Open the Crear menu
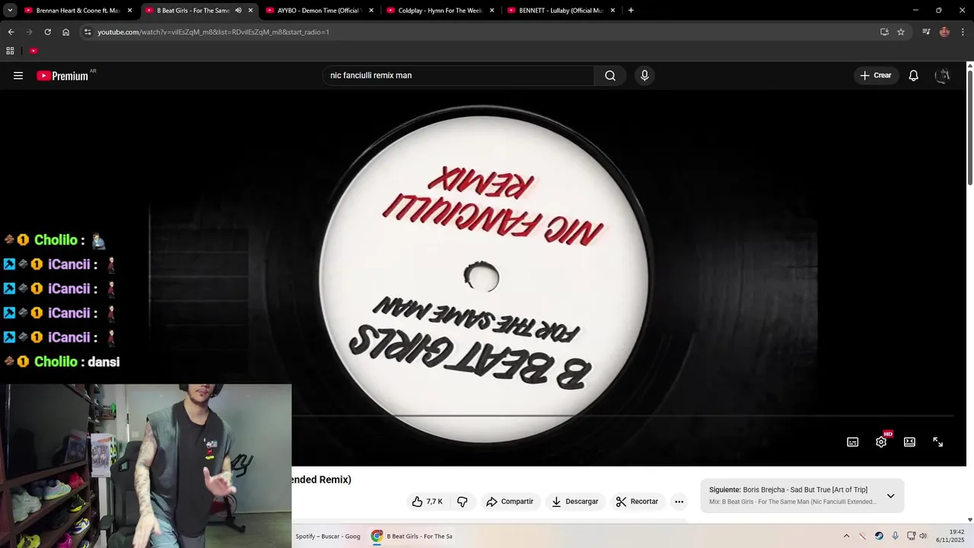The width and height of the screenshot is (974, 548). click(876, 75)
